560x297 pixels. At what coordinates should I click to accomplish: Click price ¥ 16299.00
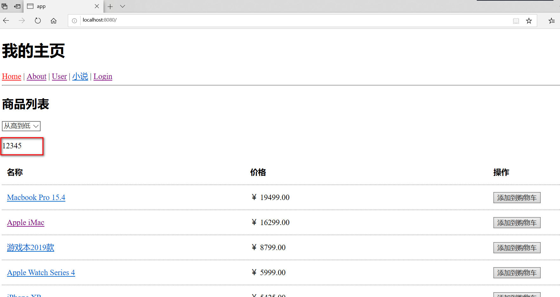pos(270,223)
